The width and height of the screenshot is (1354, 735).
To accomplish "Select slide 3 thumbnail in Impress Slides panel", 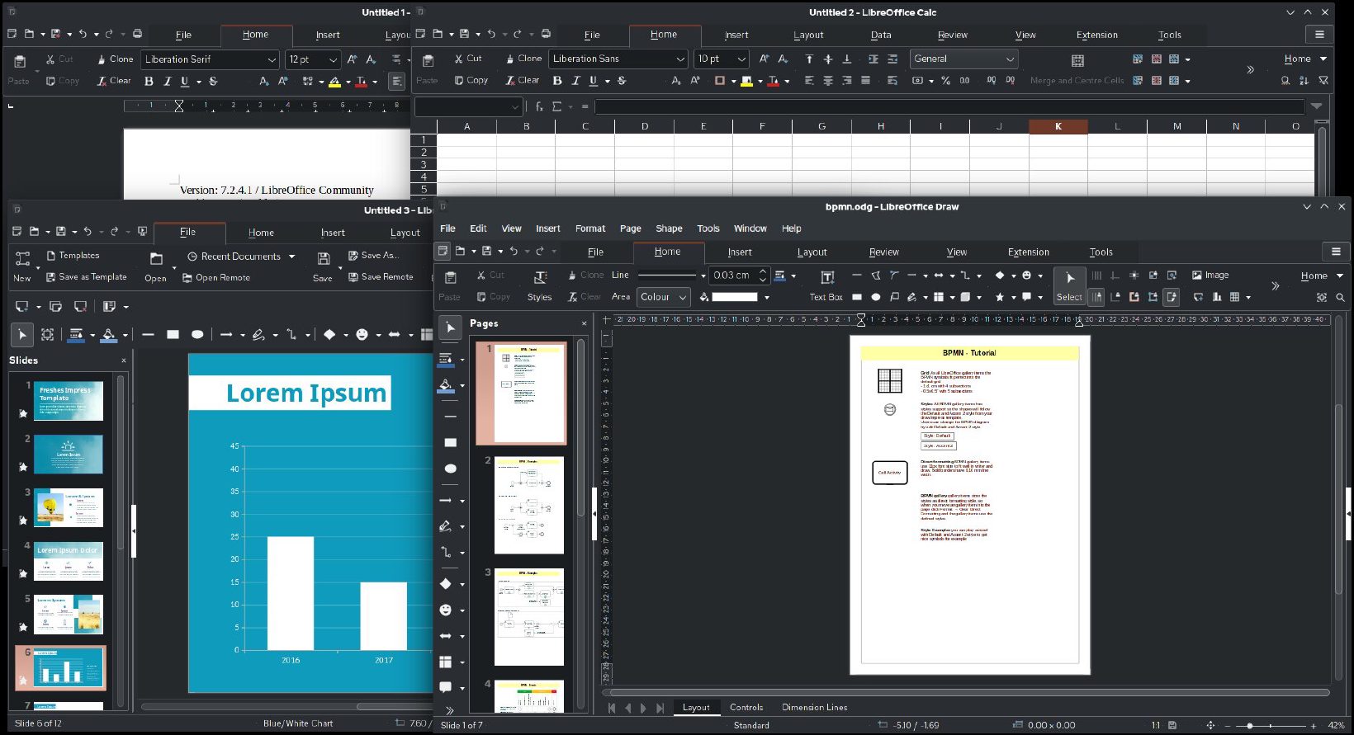I will 69,507.
